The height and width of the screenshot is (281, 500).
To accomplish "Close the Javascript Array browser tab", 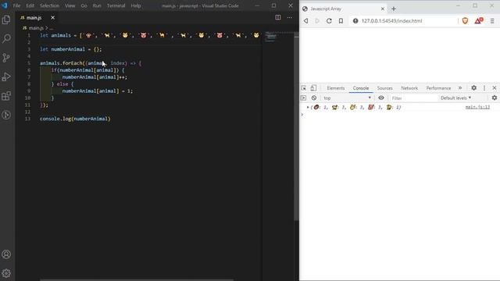I will [383, 9].
